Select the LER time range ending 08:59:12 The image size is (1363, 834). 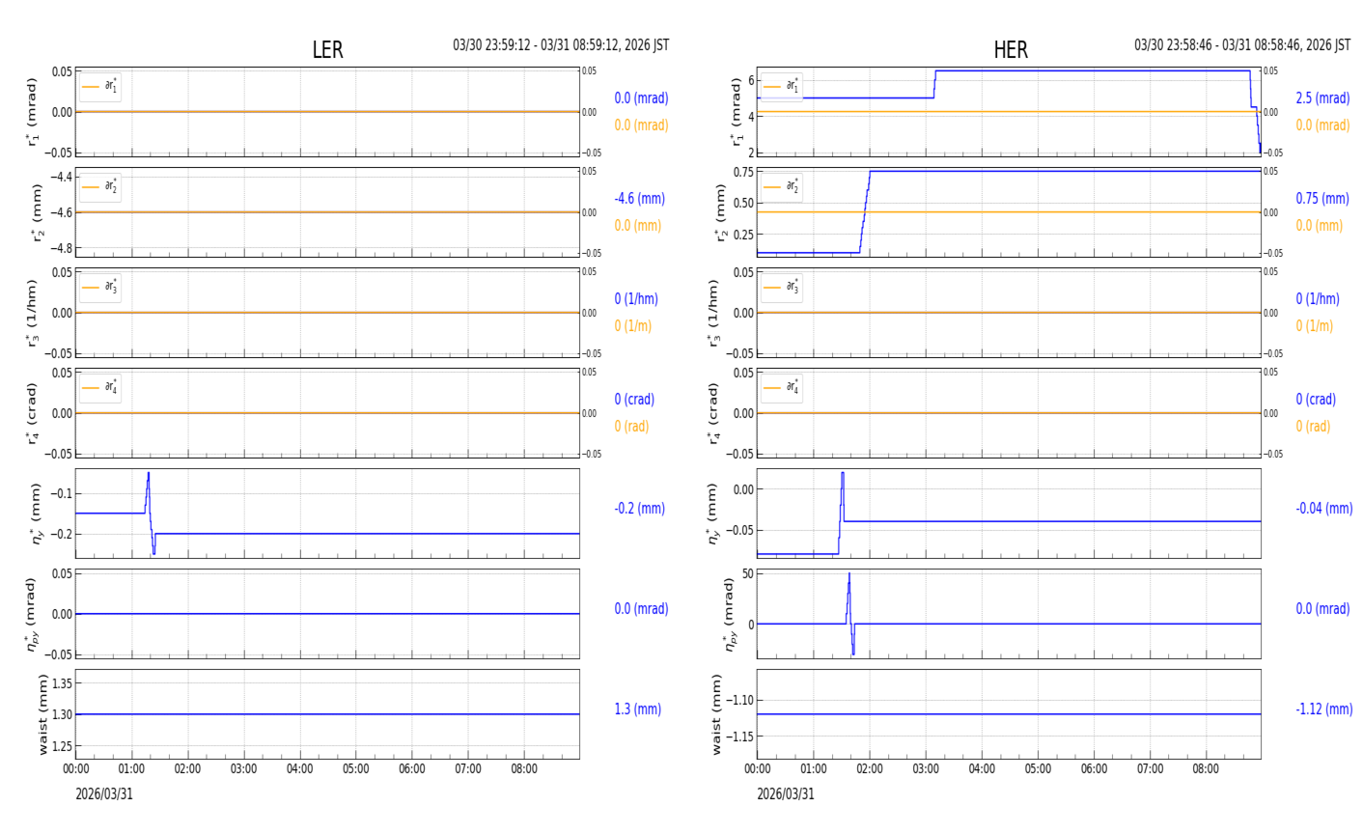561,45
